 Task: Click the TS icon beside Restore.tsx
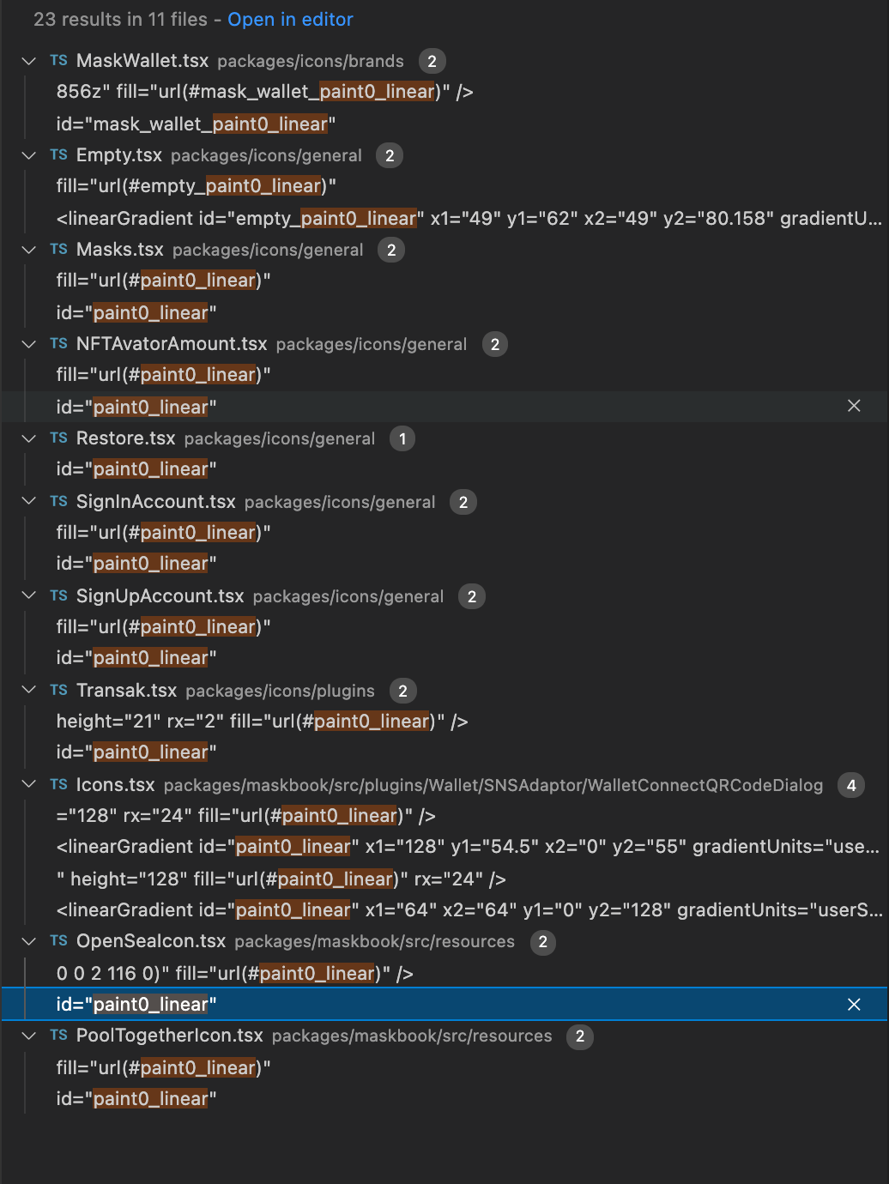(x=57, y=438)
